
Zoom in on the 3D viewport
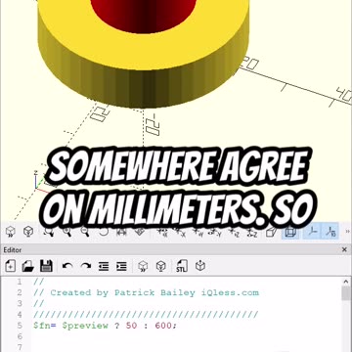tap(67, 232)
